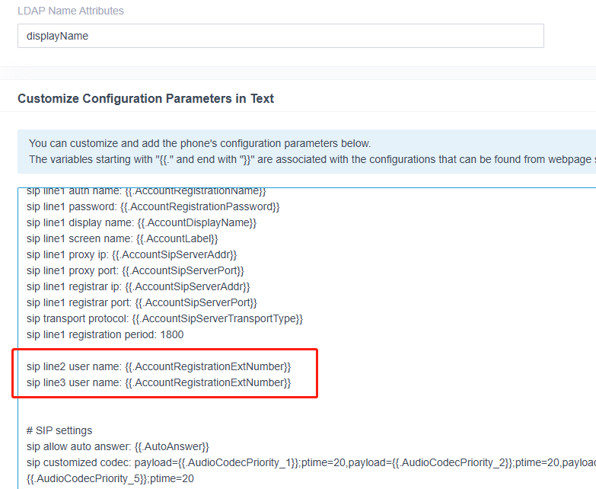Click the sip line1 registrar port line

[x=142, y=302]
